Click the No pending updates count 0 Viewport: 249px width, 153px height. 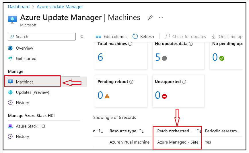pos(215,57)
